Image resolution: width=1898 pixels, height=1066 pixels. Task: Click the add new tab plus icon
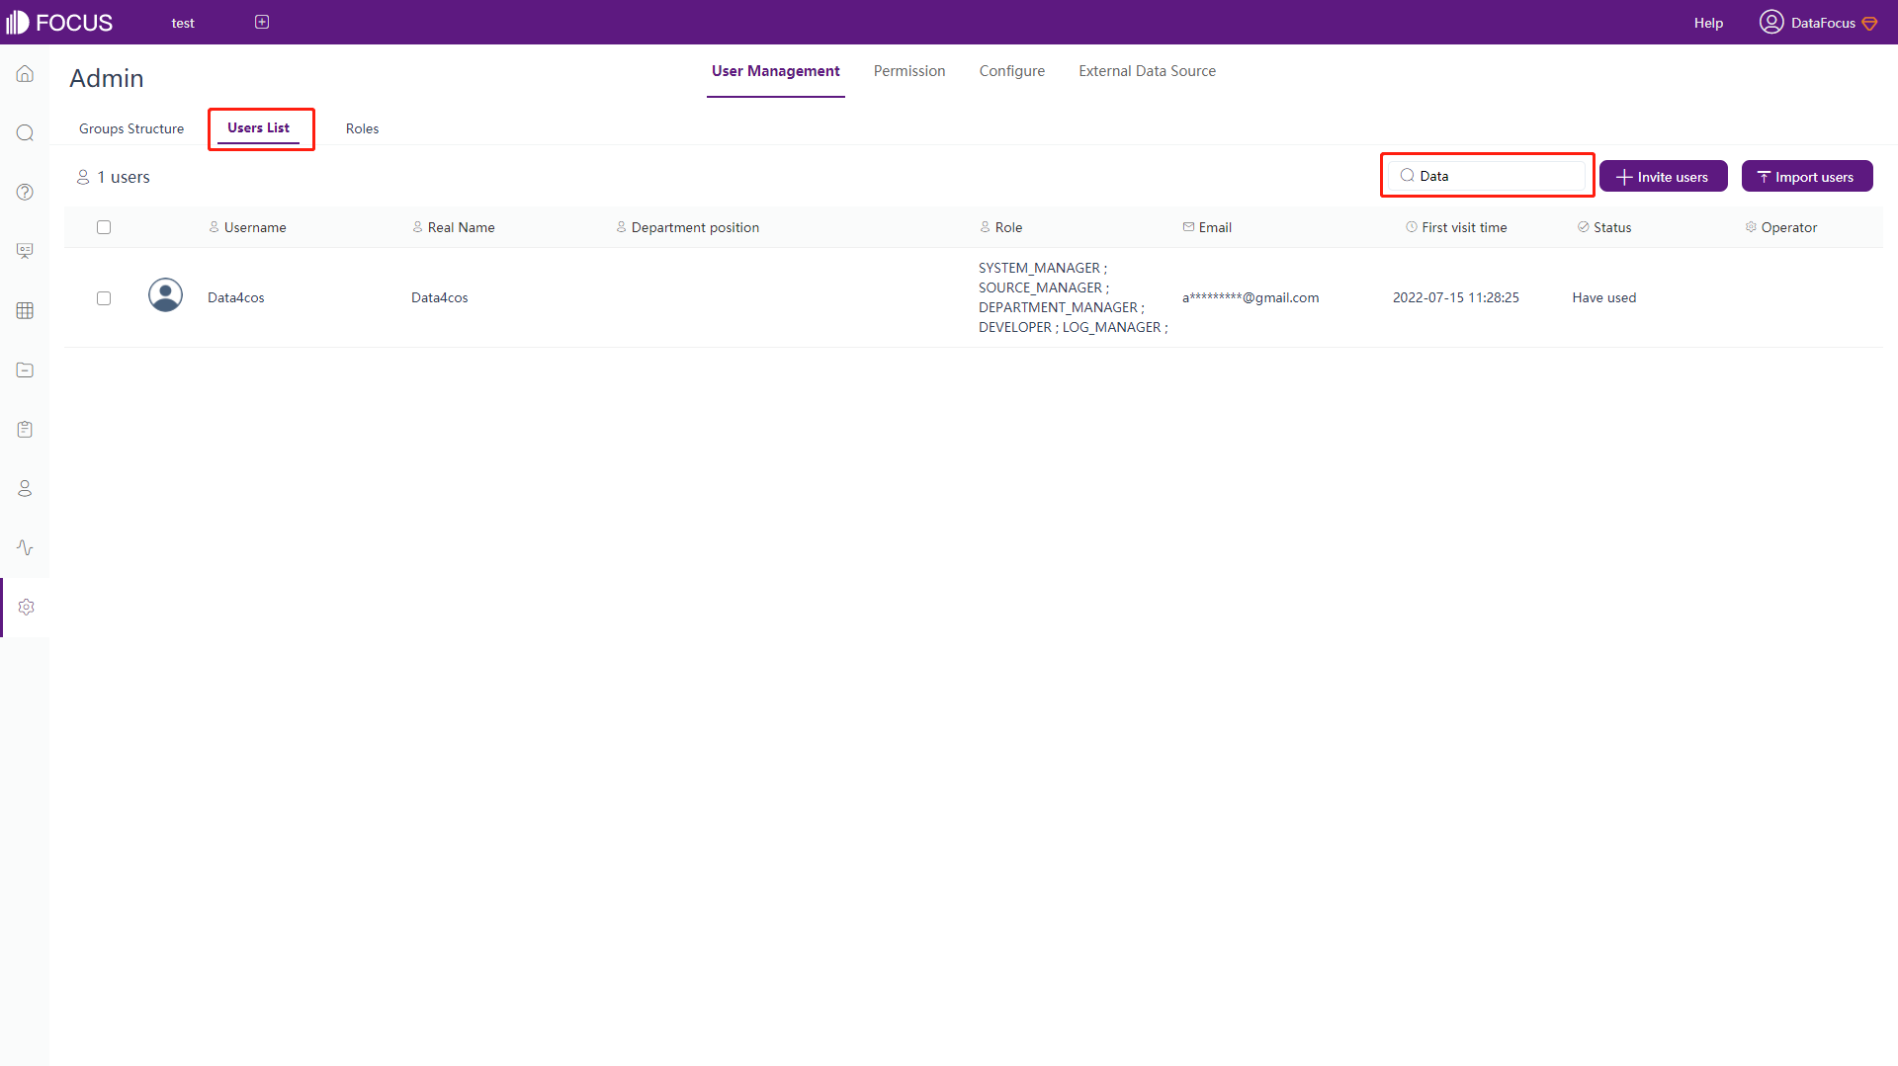tap(262, 22)
